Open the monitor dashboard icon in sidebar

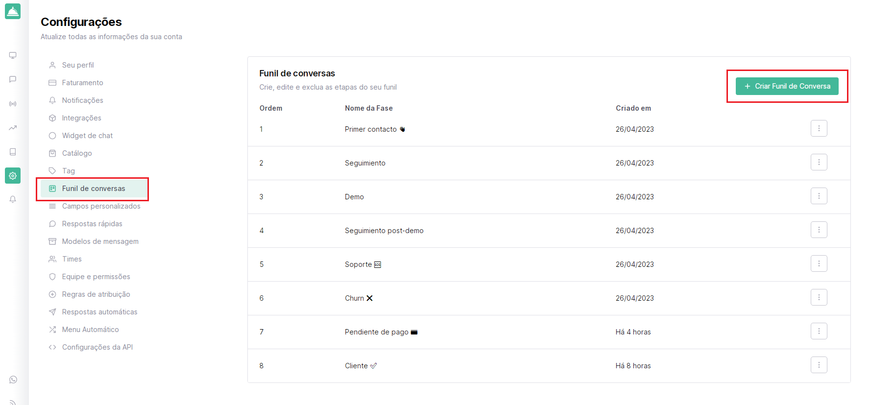point(13,55)
